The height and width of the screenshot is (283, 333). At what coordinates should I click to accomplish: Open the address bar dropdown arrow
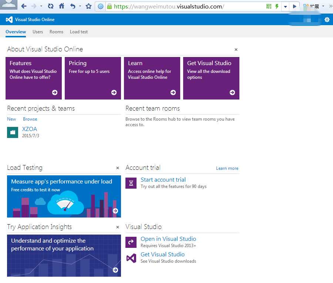tap(285, 7)
